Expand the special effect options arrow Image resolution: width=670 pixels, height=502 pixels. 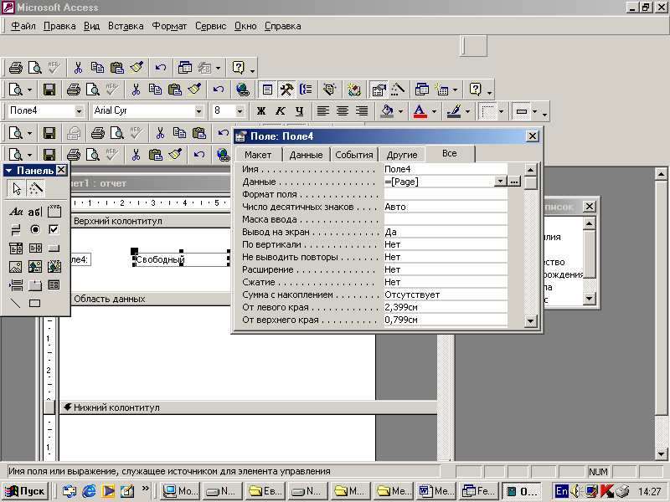point(534,111)
